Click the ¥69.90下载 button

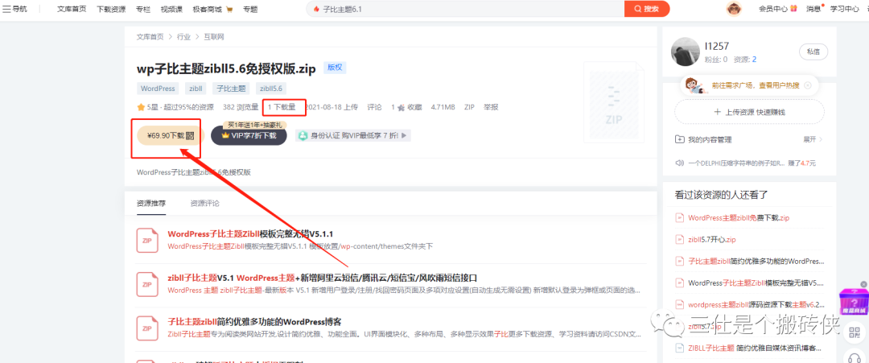tap(171, 135)
